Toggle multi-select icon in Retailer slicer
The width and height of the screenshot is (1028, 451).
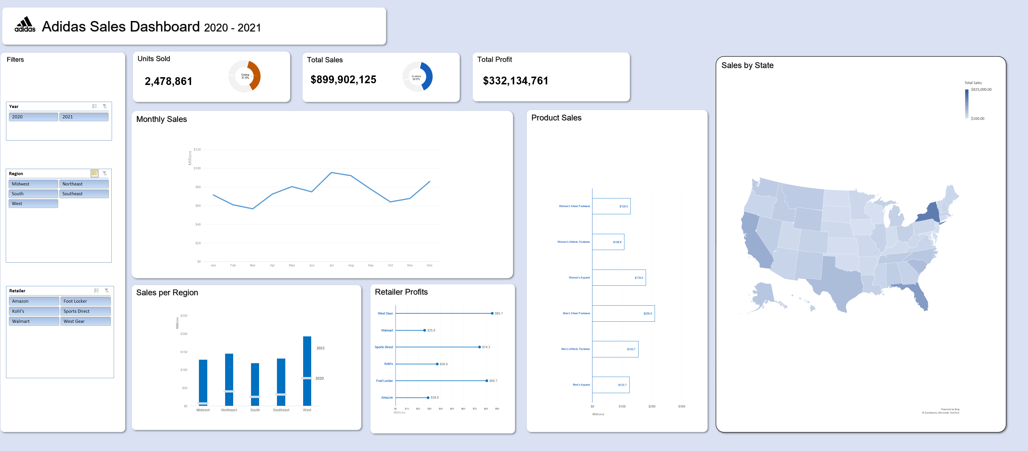[x=96, y=291]
